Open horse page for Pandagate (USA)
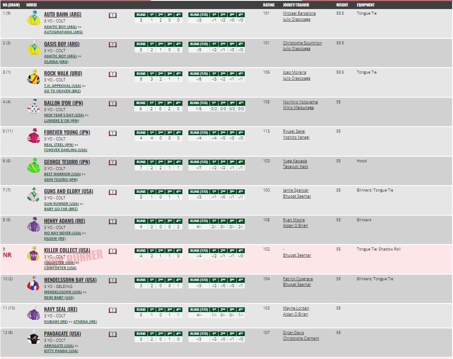The height and width of the screenshot is (359, 453). pos(62,334)
